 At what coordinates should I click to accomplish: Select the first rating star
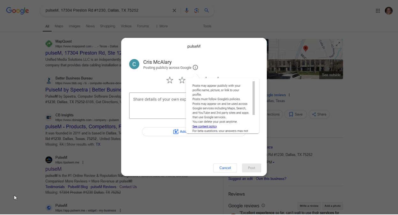click(x=170, y=80)
